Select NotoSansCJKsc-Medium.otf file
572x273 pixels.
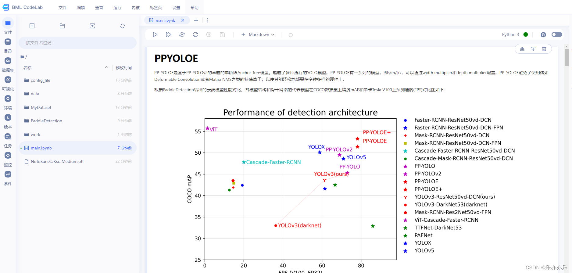coord(77,161)
